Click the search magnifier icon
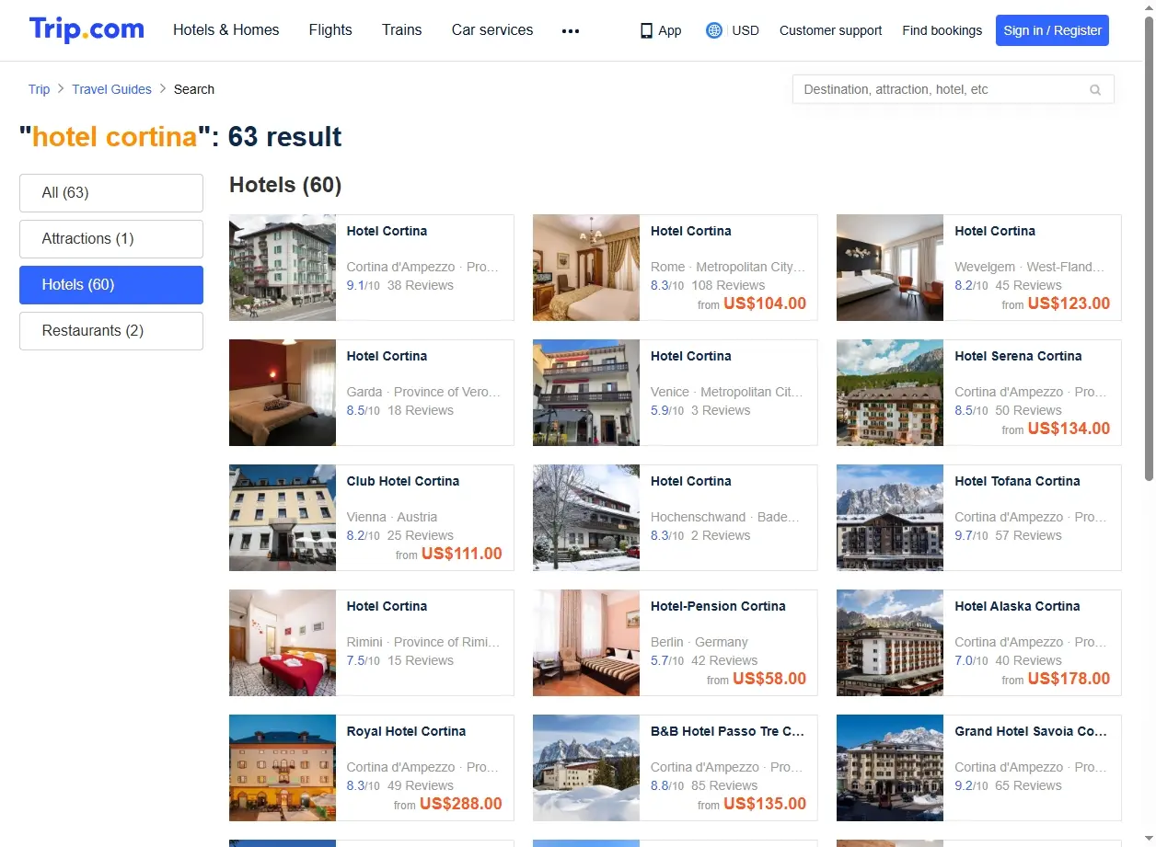Image resolution: width=1156 pixels, height=847 pixels. [1095, 90]
